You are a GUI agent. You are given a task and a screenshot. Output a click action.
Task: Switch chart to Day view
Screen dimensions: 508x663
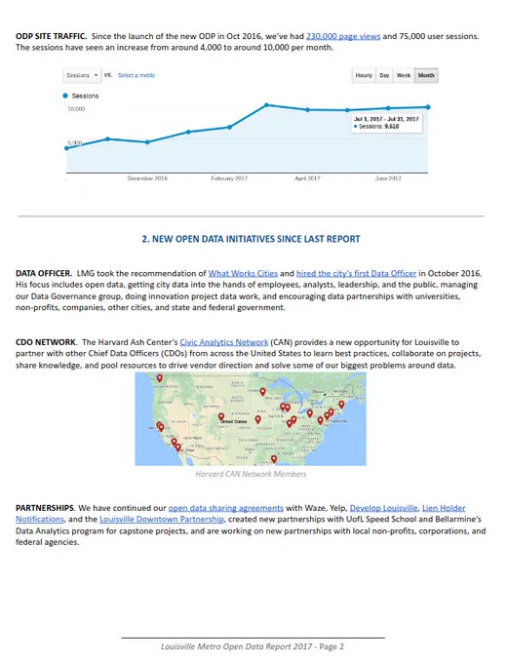click(384, 75)
